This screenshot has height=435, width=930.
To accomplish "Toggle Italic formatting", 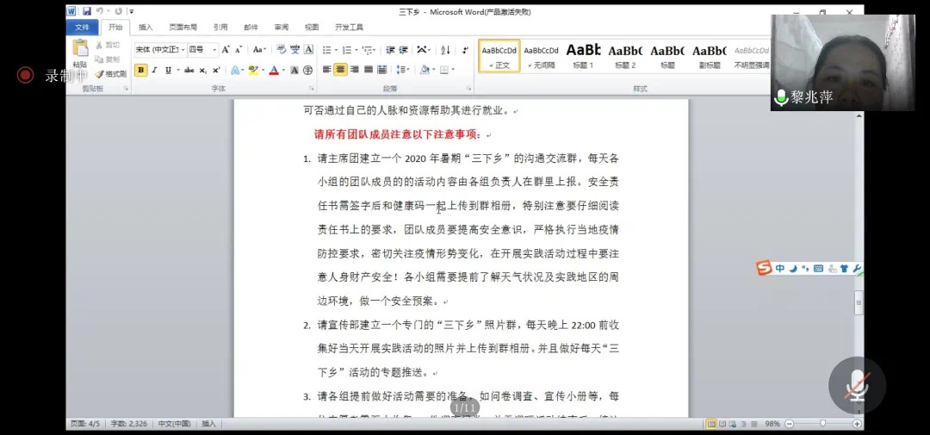I will coord(154,71).
